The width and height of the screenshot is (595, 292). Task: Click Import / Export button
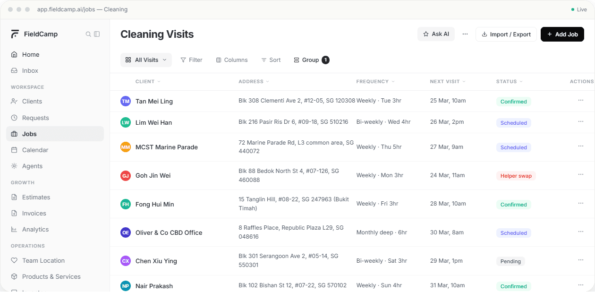[x=506, y=34]
